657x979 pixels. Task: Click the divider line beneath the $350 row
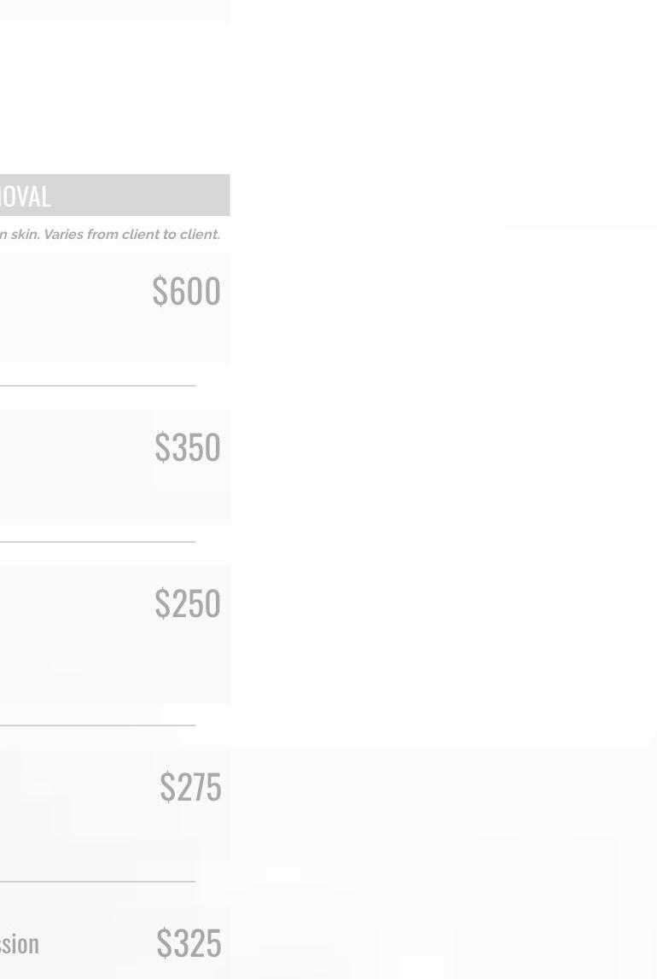(98, 542)
